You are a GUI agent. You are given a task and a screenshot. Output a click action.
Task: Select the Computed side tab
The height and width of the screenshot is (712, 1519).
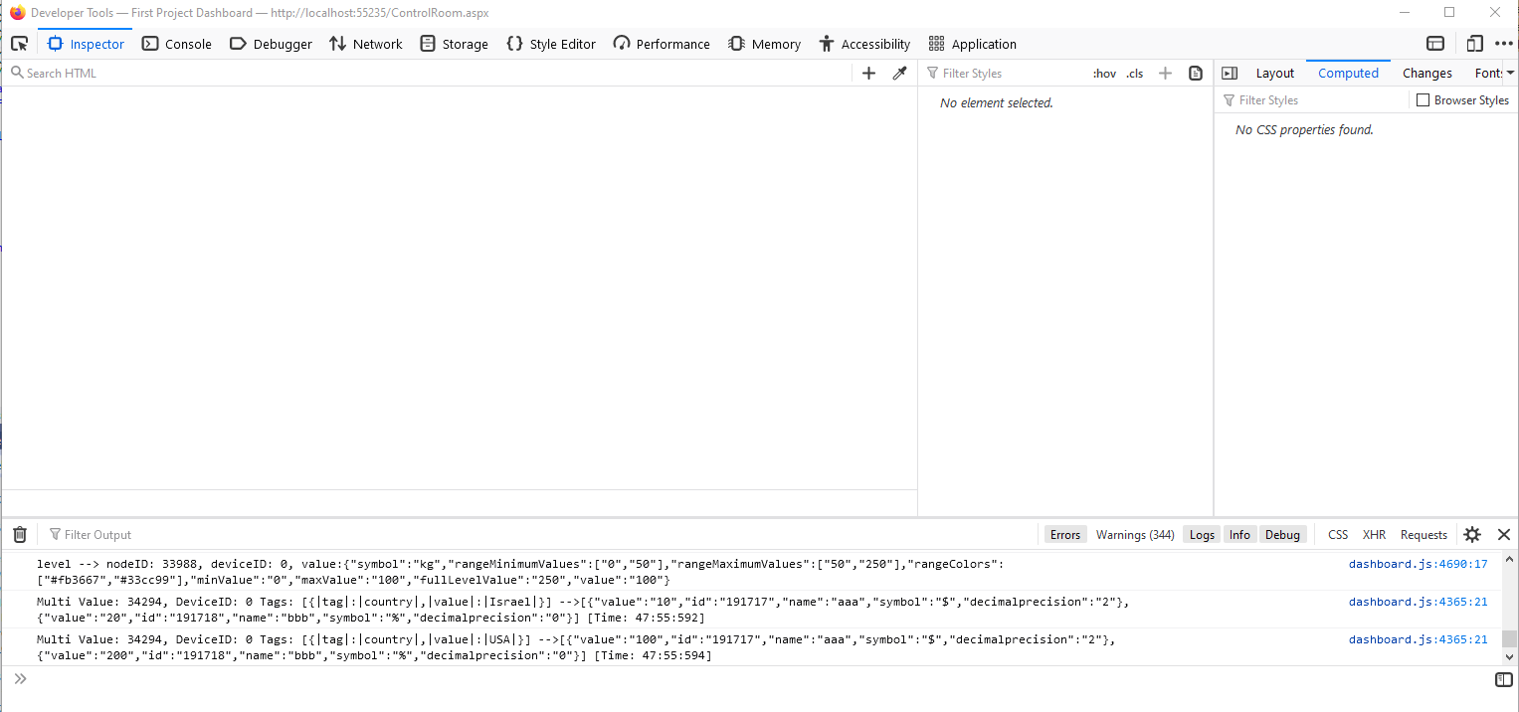click(x=1348, y=73)
